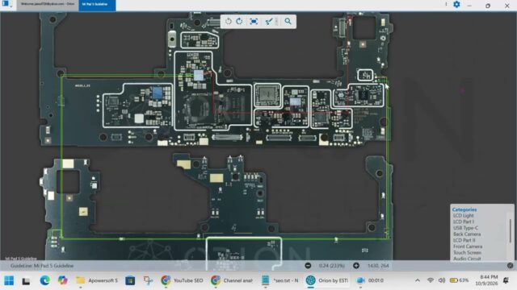Open the search magnifier tool
517x290 pixels.
point(288,22)
